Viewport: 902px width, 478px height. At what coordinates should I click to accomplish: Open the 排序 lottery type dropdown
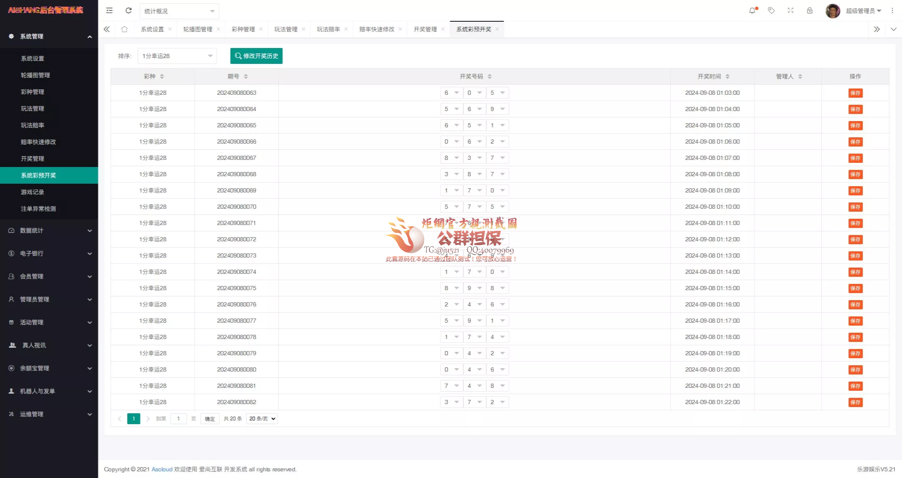(177, 56)
